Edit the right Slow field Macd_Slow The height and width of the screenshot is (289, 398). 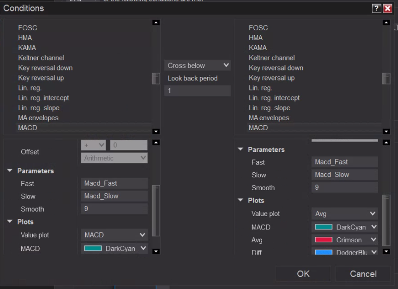344,174
